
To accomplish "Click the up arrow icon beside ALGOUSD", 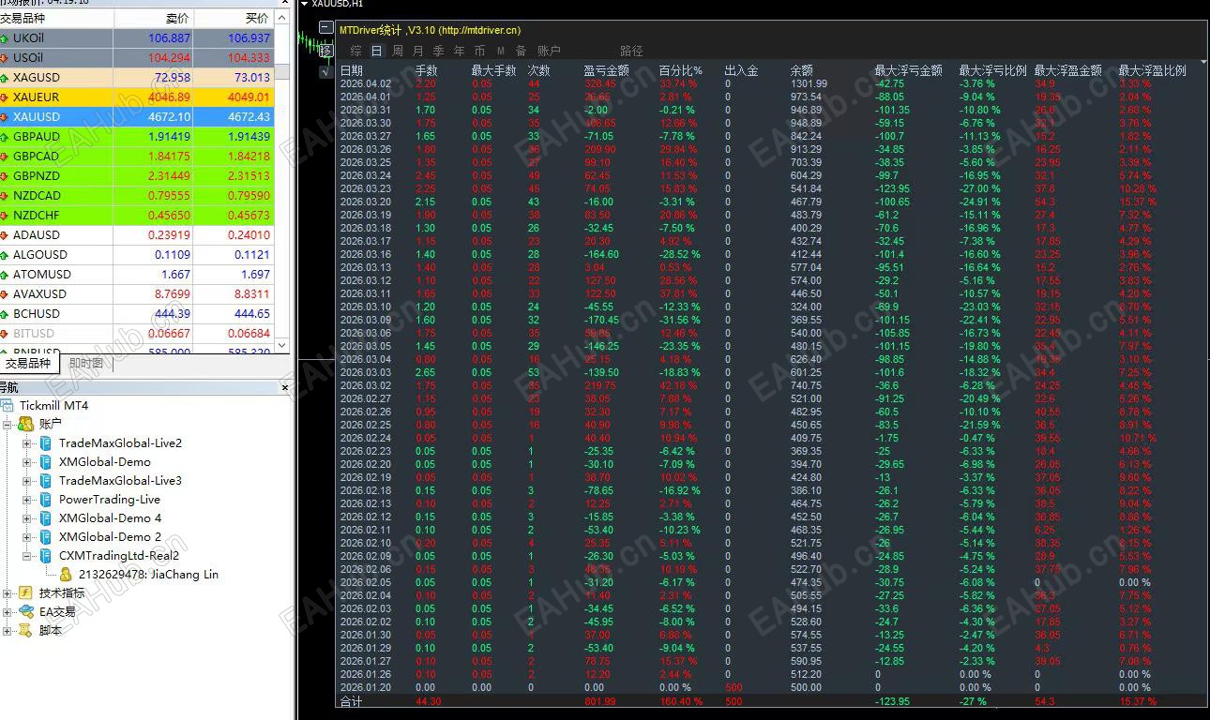I will [4, 255].
